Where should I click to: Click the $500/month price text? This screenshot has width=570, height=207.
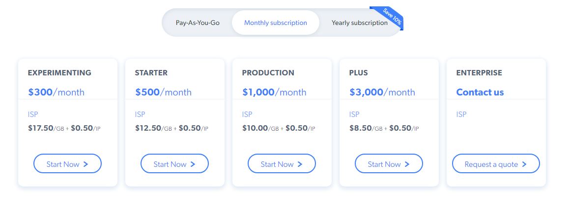click(163, 92)
